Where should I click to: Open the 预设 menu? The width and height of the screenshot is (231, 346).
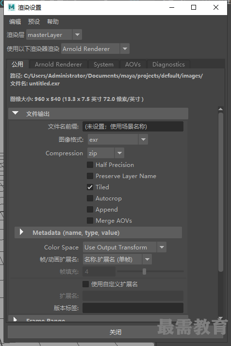pyautogui.click(x=34, y=22)
